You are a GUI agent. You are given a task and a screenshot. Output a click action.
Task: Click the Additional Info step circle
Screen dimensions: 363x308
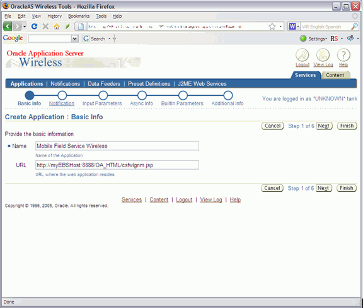228,95
